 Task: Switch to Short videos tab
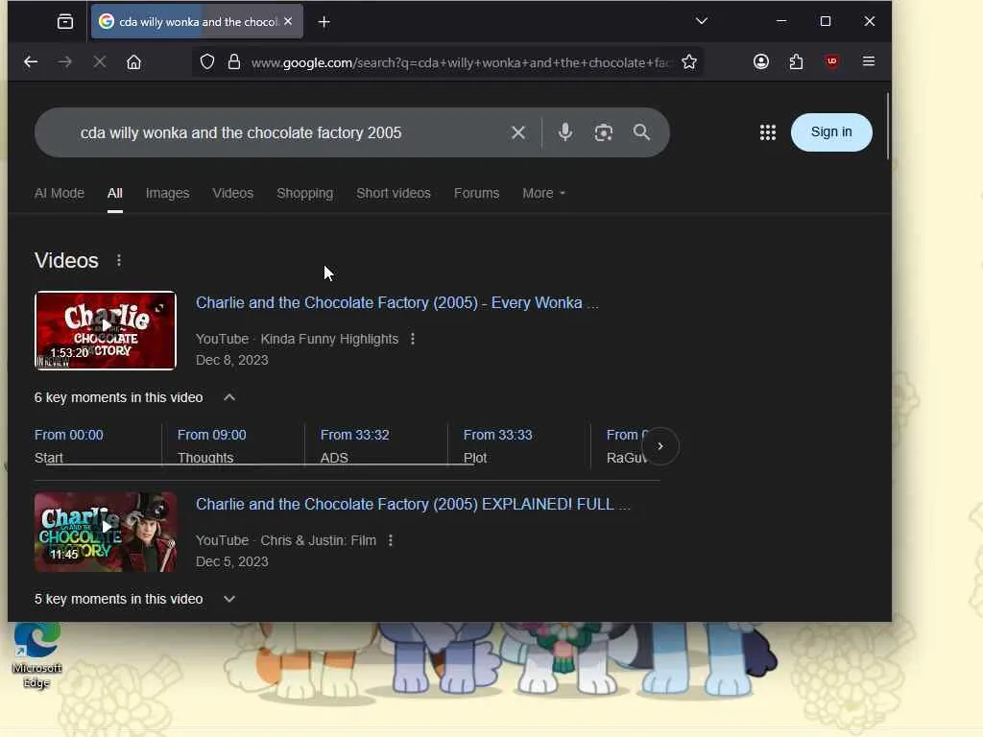point(394,193)
